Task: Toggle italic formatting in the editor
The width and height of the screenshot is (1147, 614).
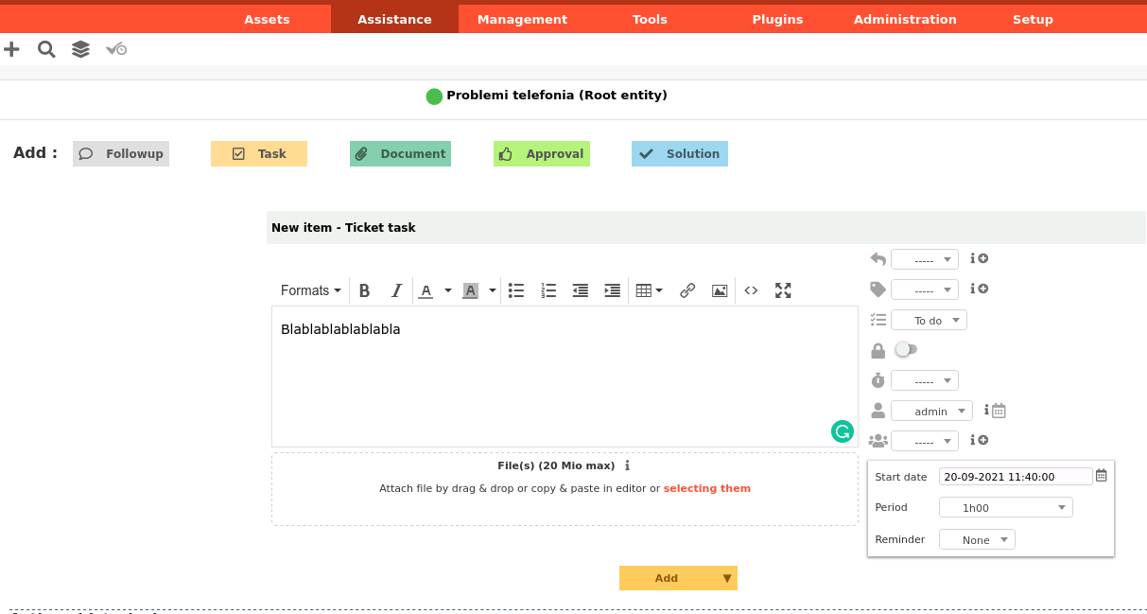Action: pos(396,290)
